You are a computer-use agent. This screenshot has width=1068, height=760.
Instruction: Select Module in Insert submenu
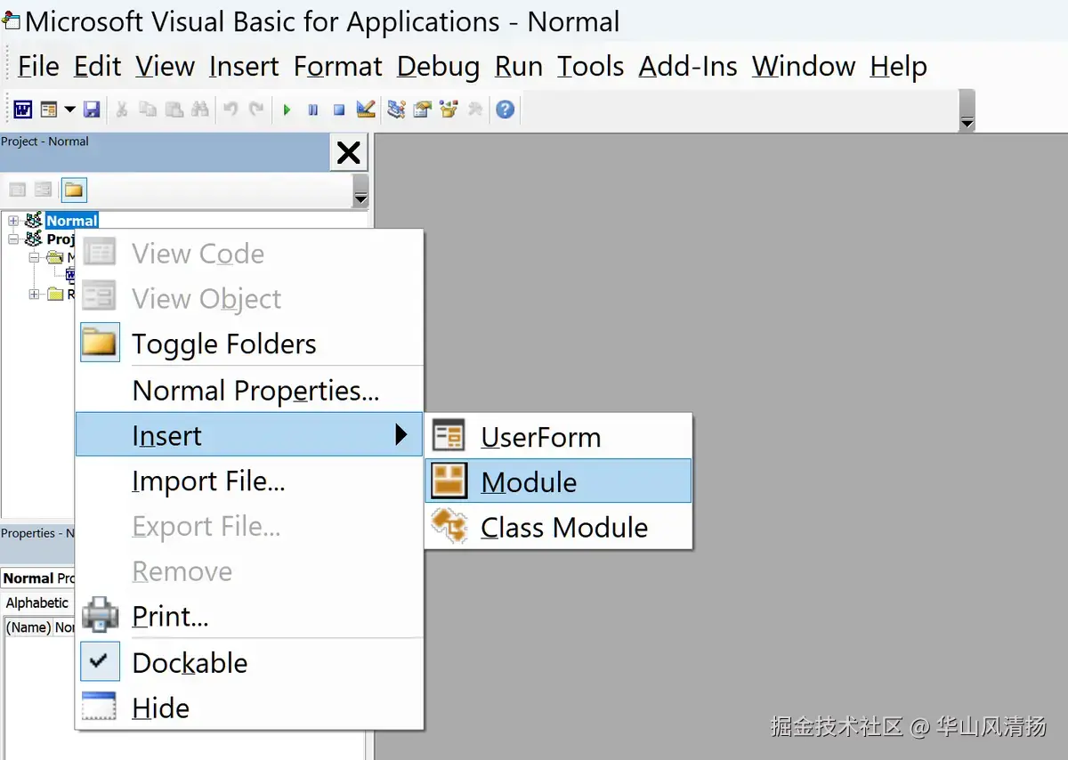559,481
